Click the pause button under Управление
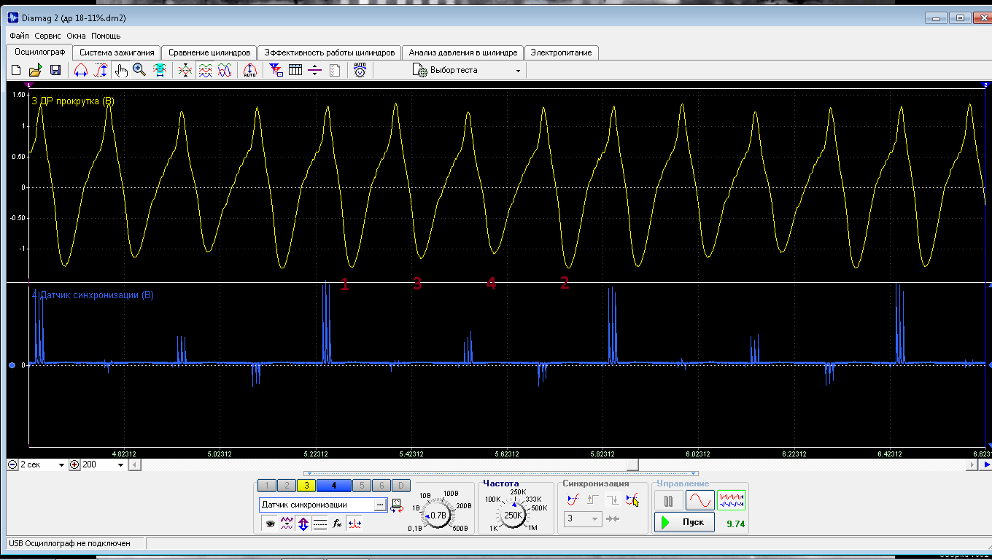 669,500
